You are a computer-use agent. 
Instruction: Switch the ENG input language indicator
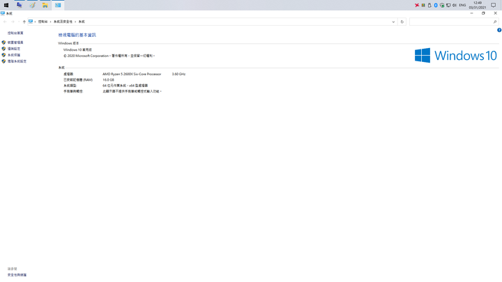462,5
